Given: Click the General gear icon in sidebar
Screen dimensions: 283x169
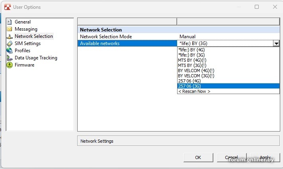Looking at the screenshot, I should click(x=10, y=22).
